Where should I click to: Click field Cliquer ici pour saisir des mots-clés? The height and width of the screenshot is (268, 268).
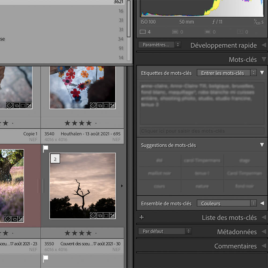click(202, 131)
